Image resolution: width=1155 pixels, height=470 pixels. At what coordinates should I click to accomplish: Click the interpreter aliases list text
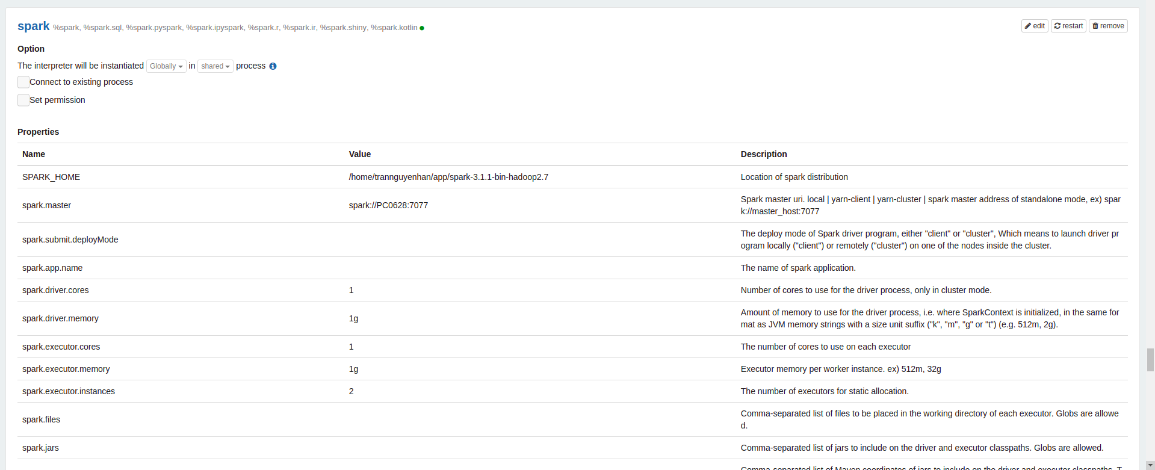[235, 28]
